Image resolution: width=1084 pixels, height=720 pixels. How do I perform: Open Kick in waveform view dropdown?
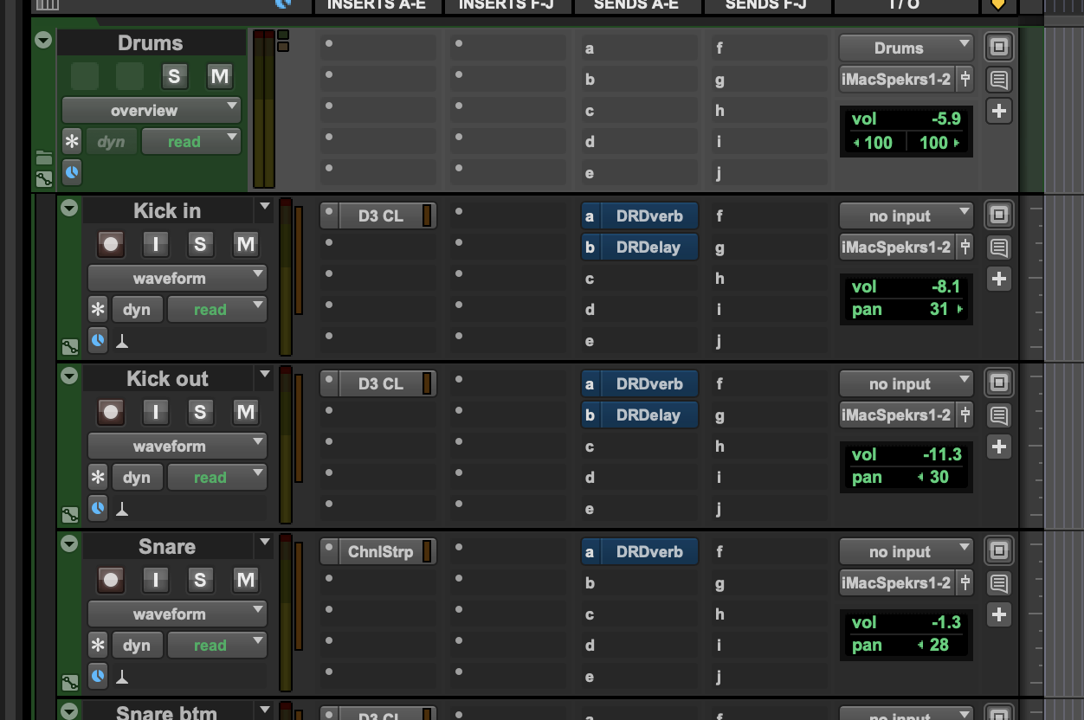[177, 278]
